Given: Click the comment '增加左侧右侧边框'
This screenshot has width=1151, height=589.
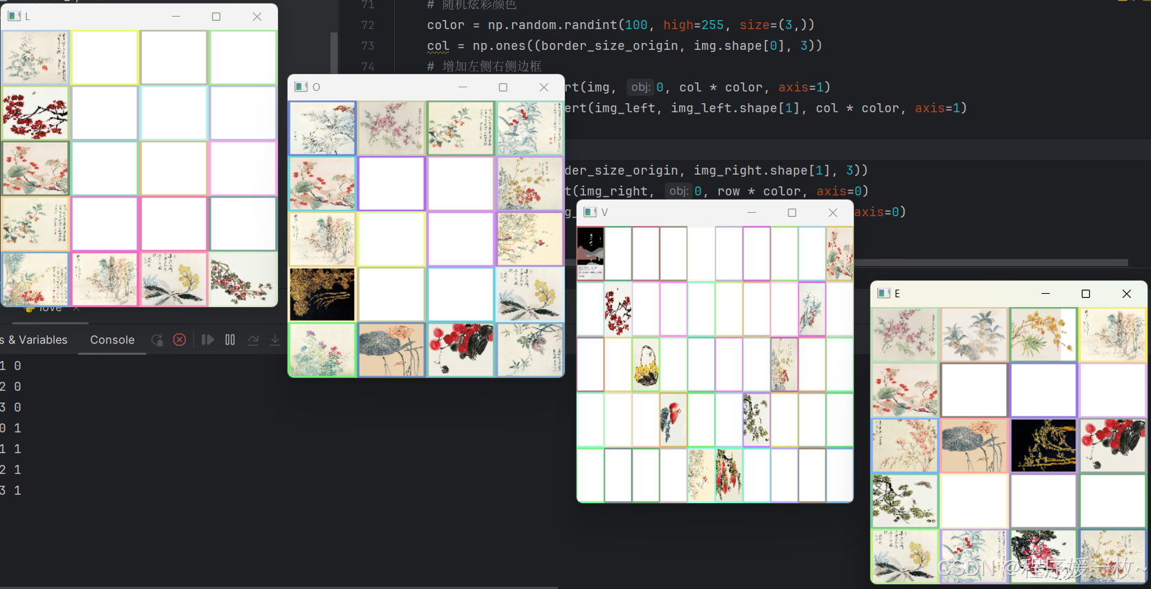Looking at the screenshot, I should pos(492,67).
